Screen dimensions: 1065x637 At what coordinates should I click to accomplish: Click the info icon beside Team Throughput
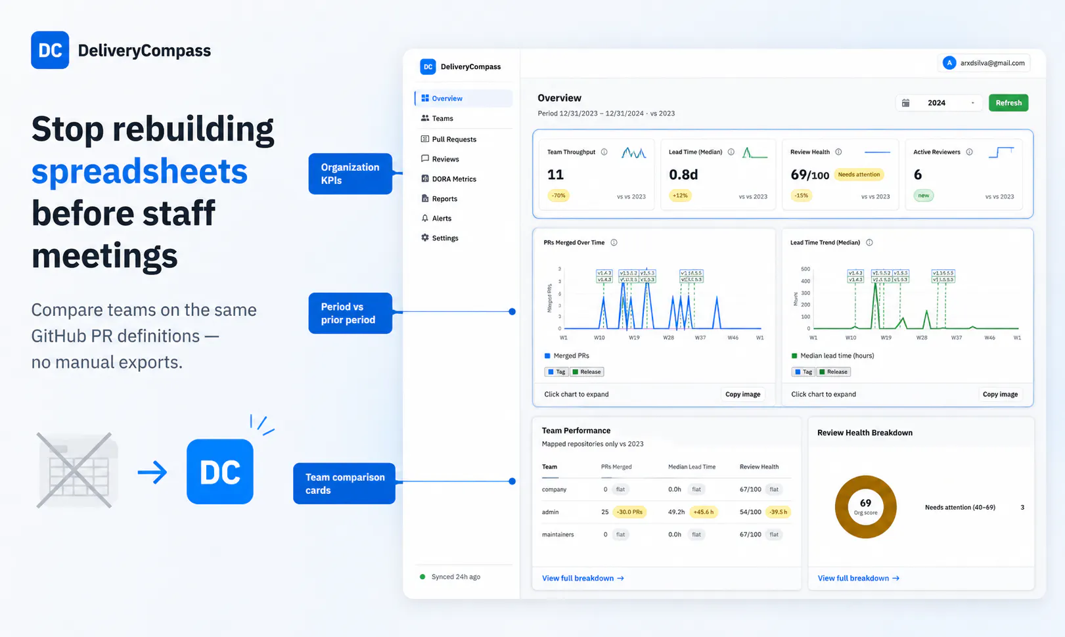(x=604, y=152)
